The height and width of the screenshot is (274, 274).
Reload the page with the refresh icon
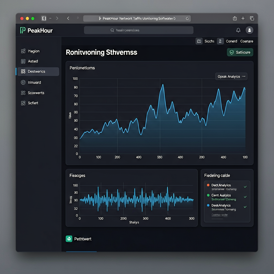[187, 18]
